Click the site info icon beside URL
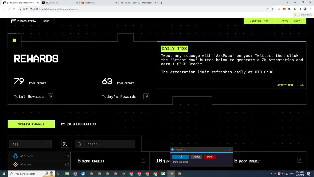Screen dimensions: 314x177 [x=20, y=9]
